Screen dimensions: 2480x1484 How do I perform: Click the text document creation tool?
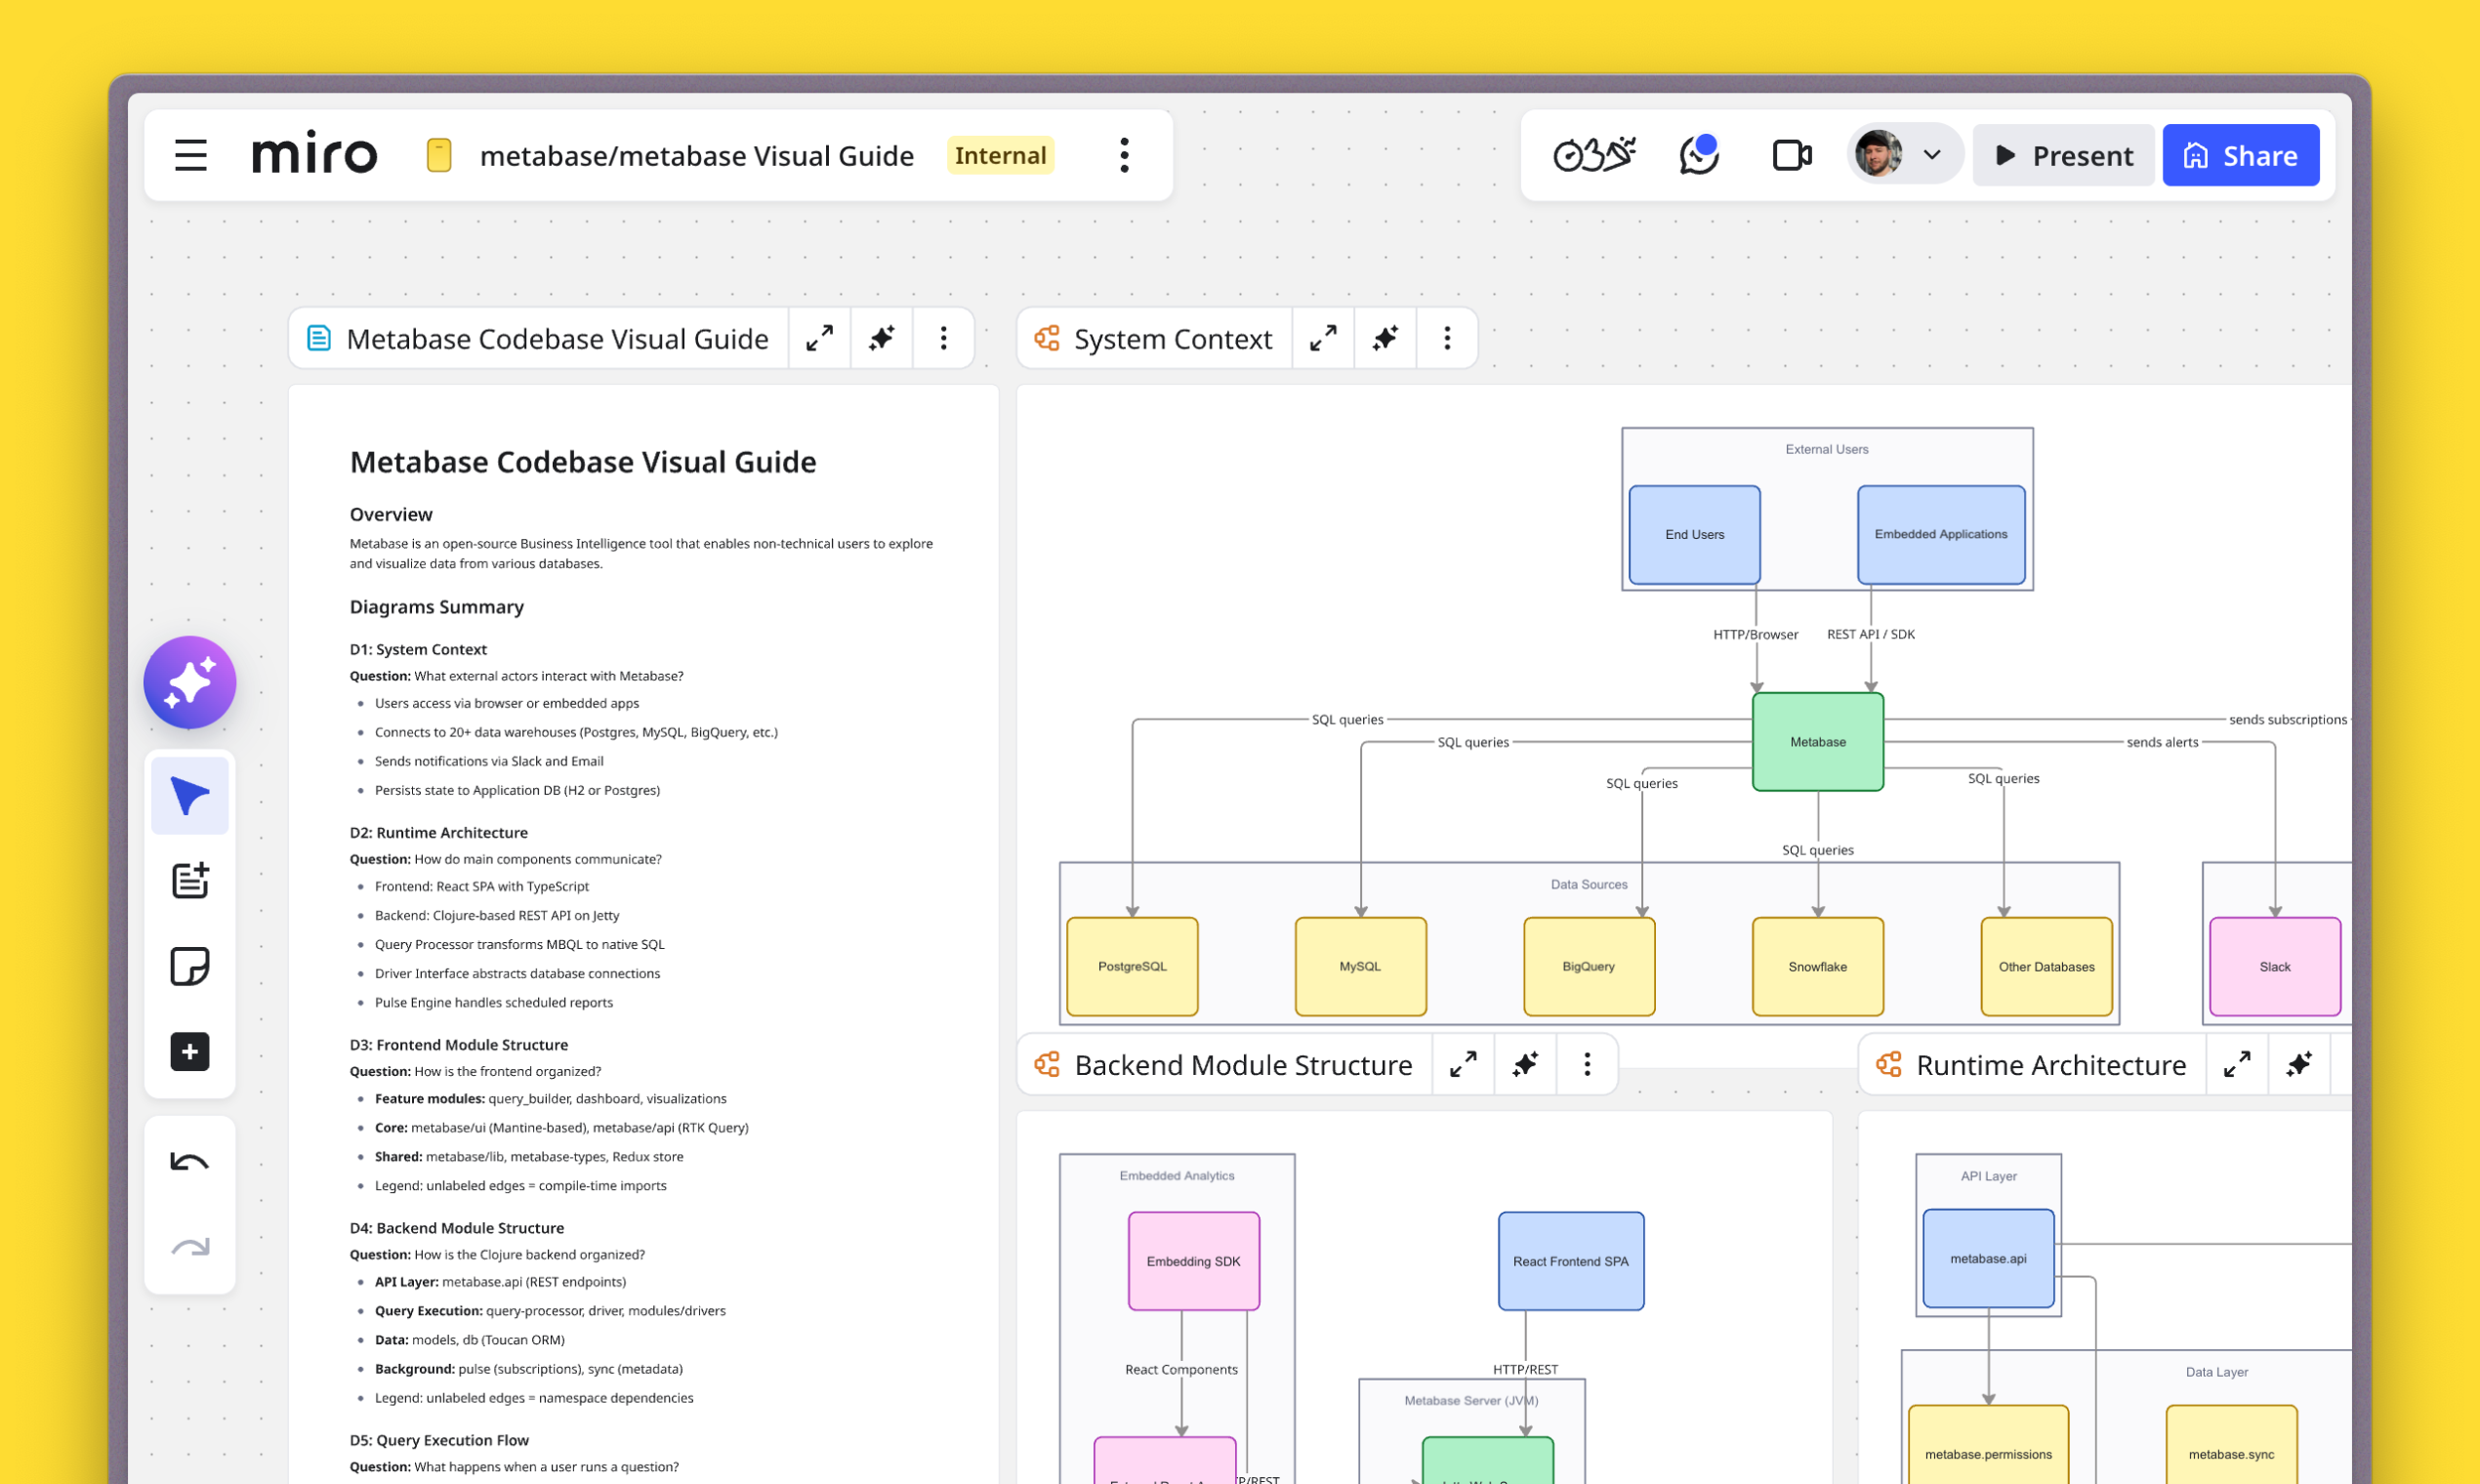189,881
